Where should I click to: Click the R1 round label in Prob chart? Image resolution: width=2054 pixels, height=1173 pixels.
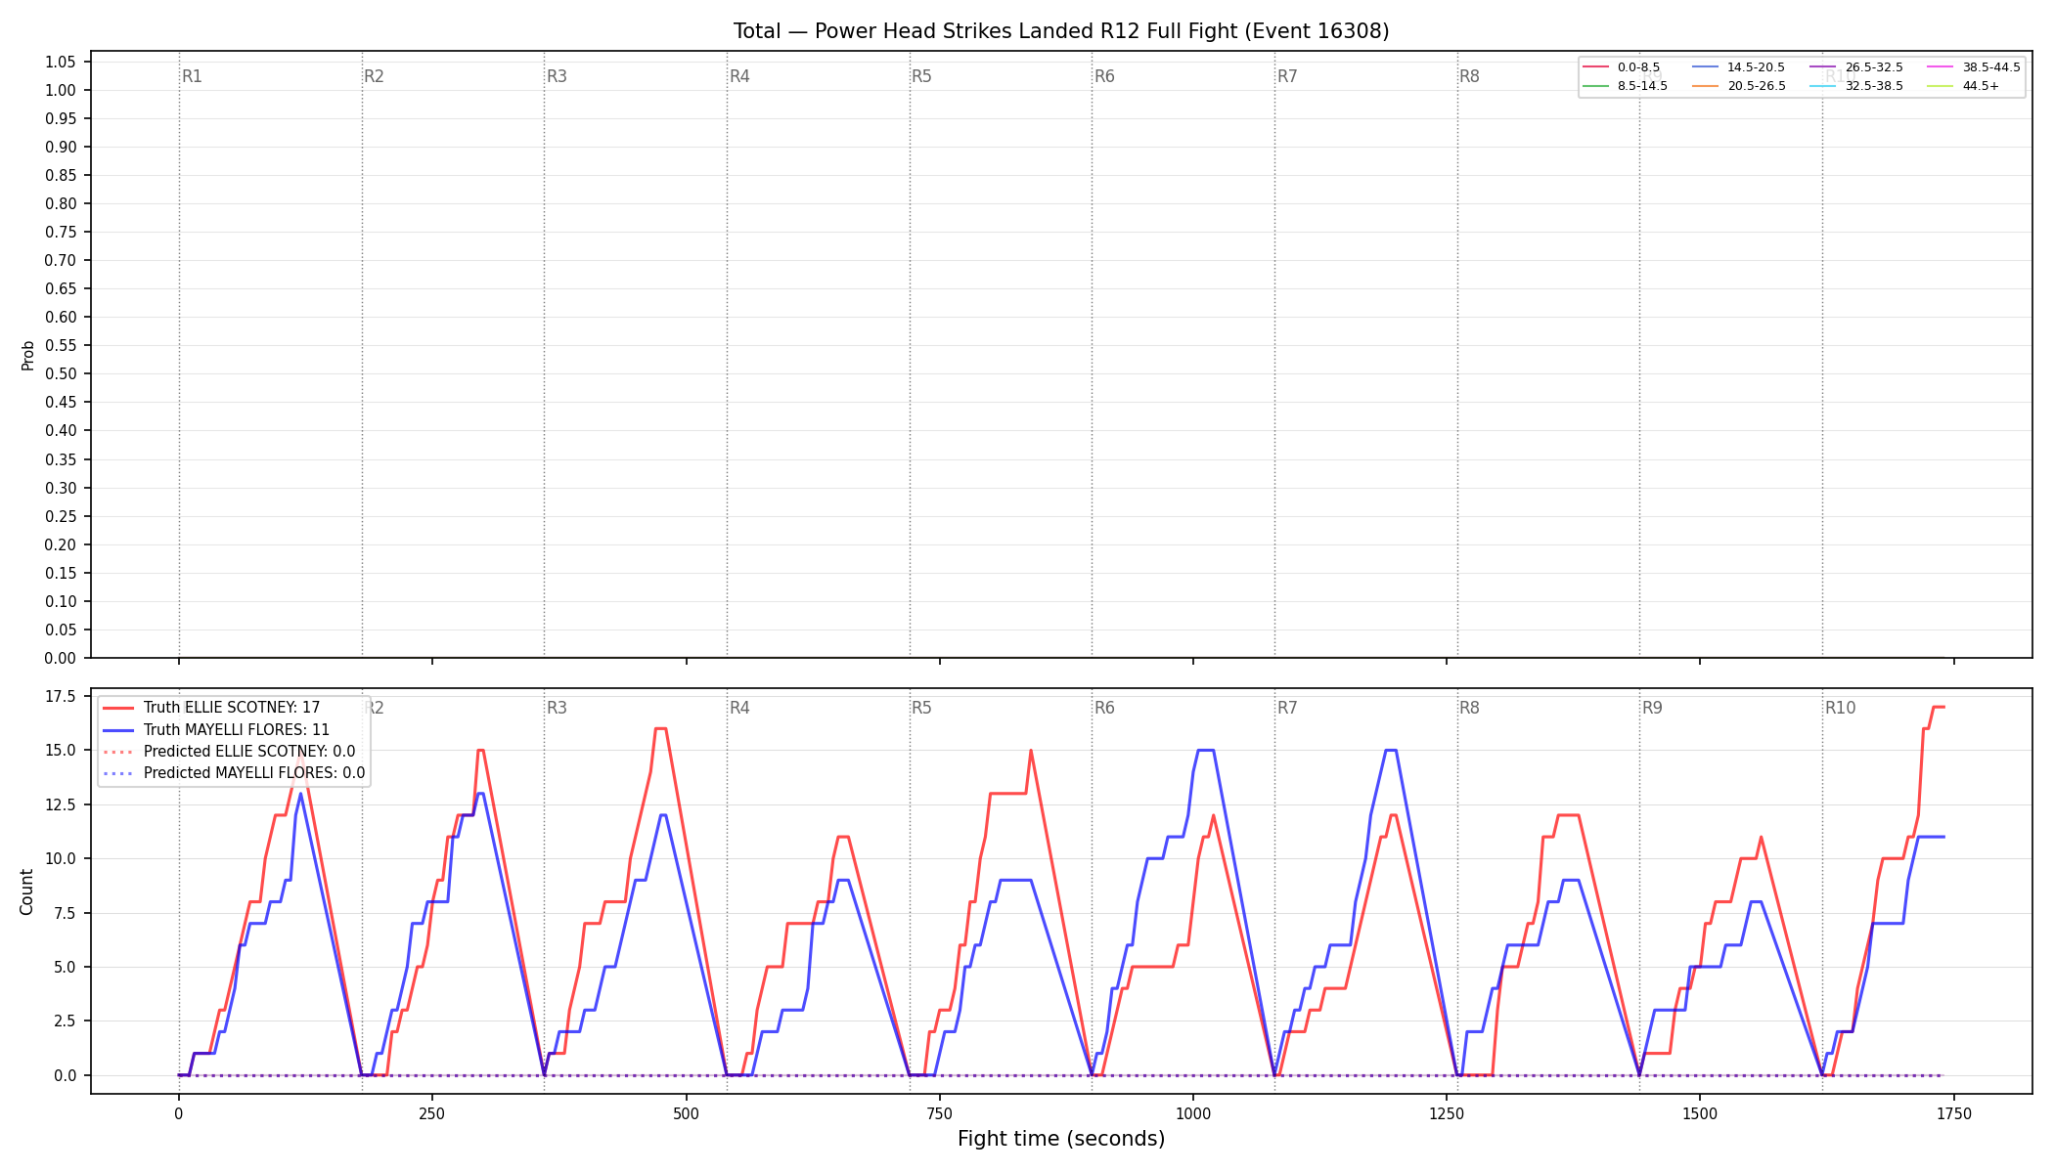192,76
